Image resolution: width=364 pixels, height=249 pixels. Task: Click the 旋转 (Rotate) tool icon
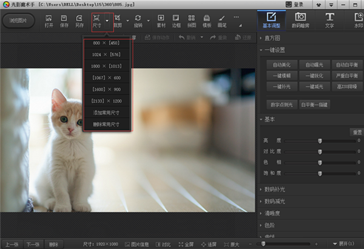coord(138,20)
